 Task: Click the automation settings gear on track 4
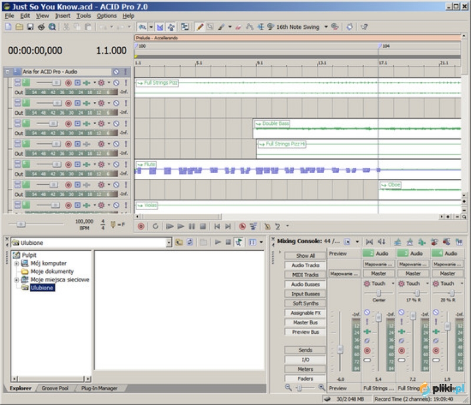pyautogui.click(x=101, y=124)
